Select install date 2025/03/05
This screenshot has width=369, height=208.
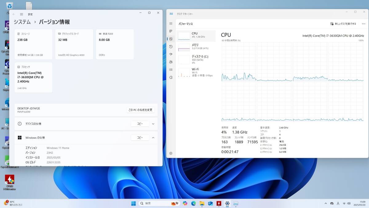(54, 157)
